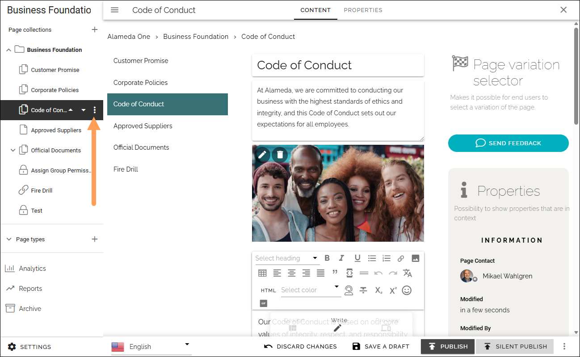Insert a bulleted list
The height and width of the screenshot is (357, 580).
point(372,258)
